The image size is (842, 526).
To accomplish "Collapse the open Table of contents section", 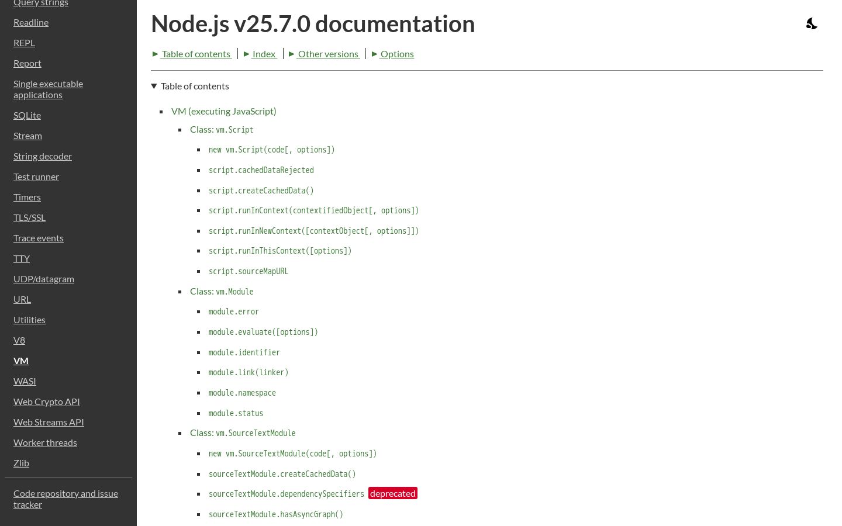I will tap(190, 86).
